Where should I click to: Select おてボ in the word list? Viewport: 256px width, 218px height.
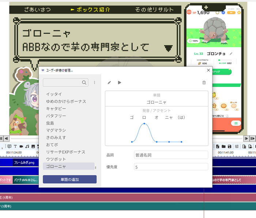[52, 145]
